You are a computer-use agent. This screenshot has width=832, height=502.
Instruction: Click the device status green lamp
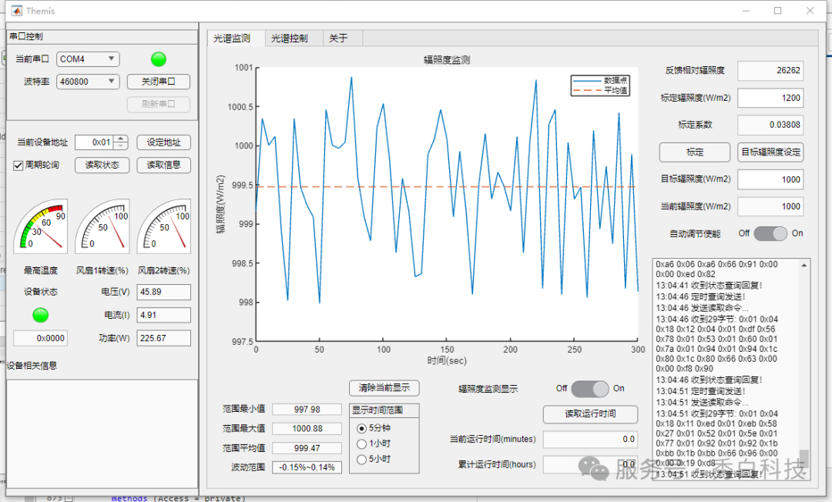tap(40, 315)
